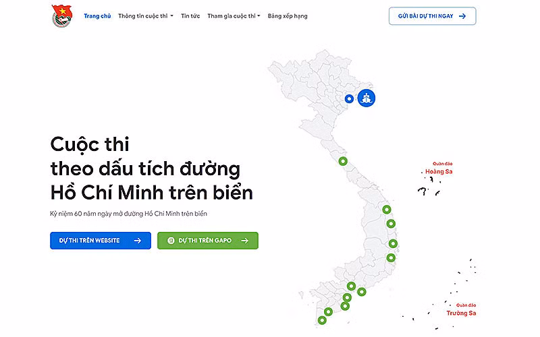Select the Trường Sa archipelago label
Viewport: 540px width, 337px height.
click(x=462, y=310)
